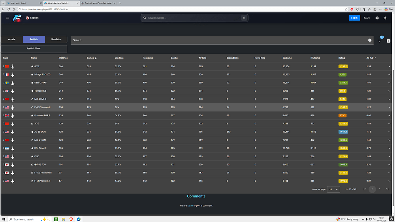Select the F-5E vehicle name

(36, 156)
